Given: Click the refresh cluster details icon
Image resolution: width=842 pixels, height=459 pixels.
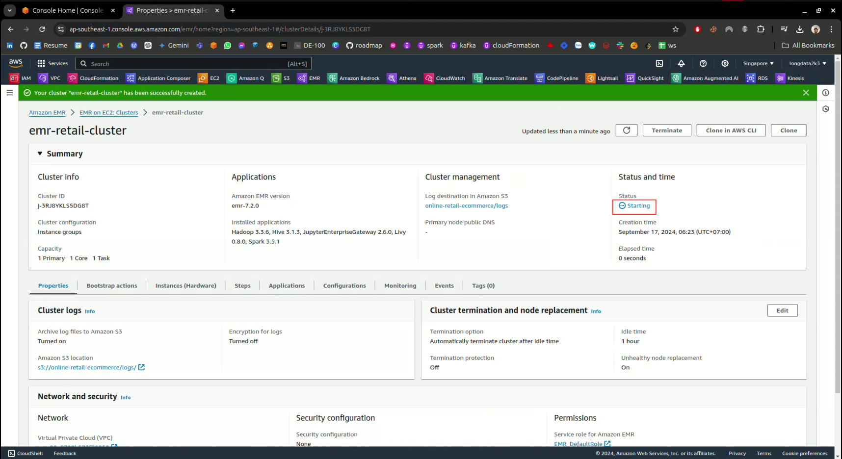Looking at the screenshot, I should [627, 130].
